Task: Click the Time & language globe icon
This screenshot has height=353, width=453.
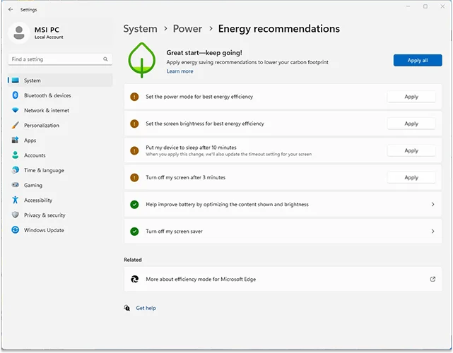Action: [16, 169]
